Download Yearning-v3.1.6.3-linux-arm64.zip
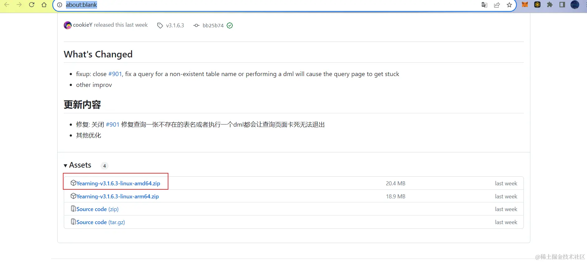The height and width of the screenshot is (262, 587). pyautogui.click(x=118, y=196)
